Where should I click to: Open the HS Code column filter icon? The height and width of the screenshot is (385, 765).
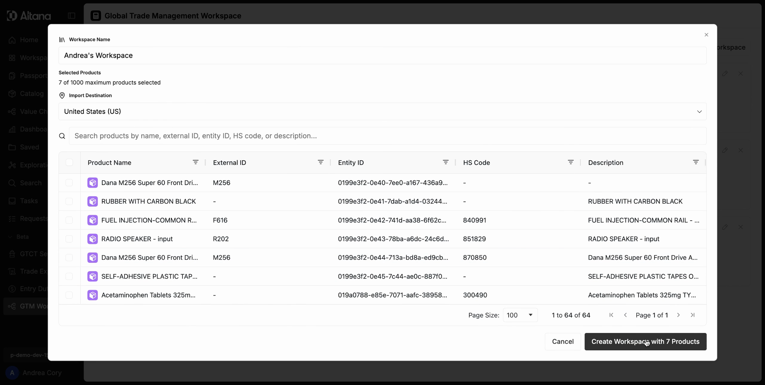[570, 162]
